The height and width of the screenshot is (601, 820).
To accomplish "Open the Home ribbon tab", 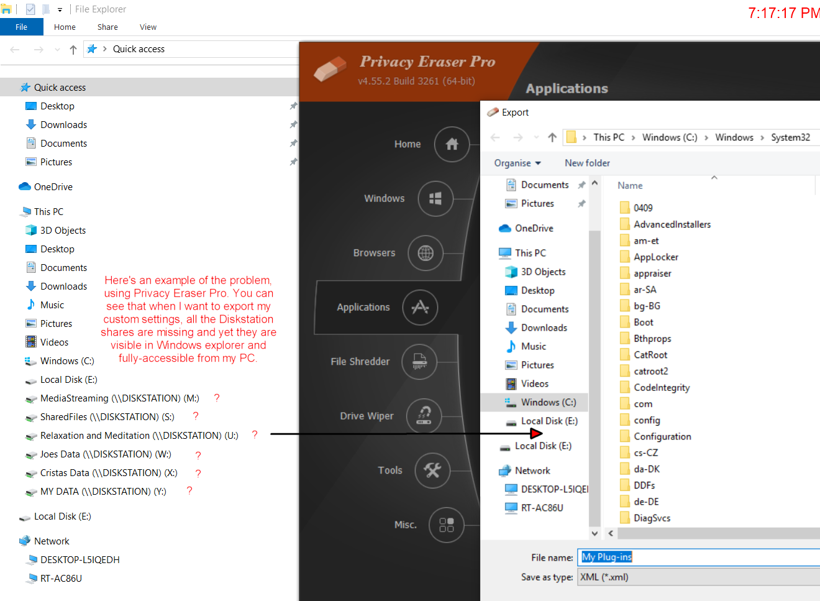I will pyautogui.click(x=65, y=27).
